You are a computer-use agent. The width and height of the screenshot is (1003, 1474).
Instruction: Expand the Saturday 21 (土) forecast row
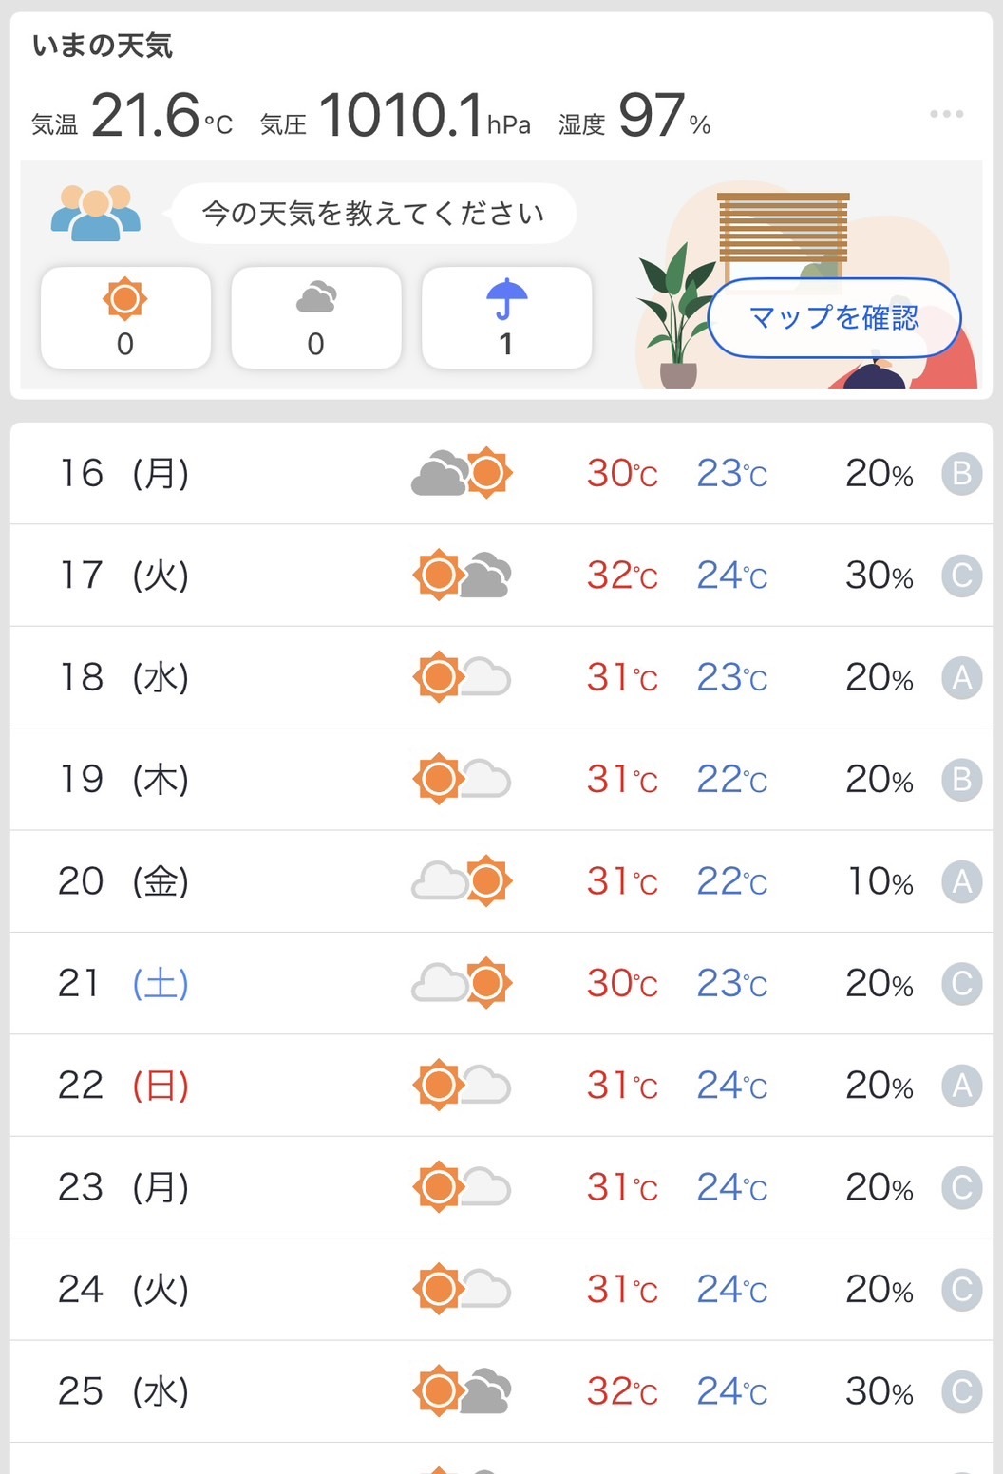pos(501,983)
